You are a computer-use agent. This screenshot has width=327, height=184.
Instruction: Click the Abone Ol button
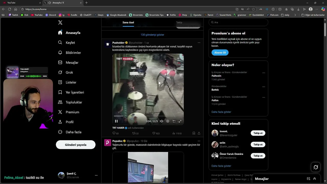point(220,53)
